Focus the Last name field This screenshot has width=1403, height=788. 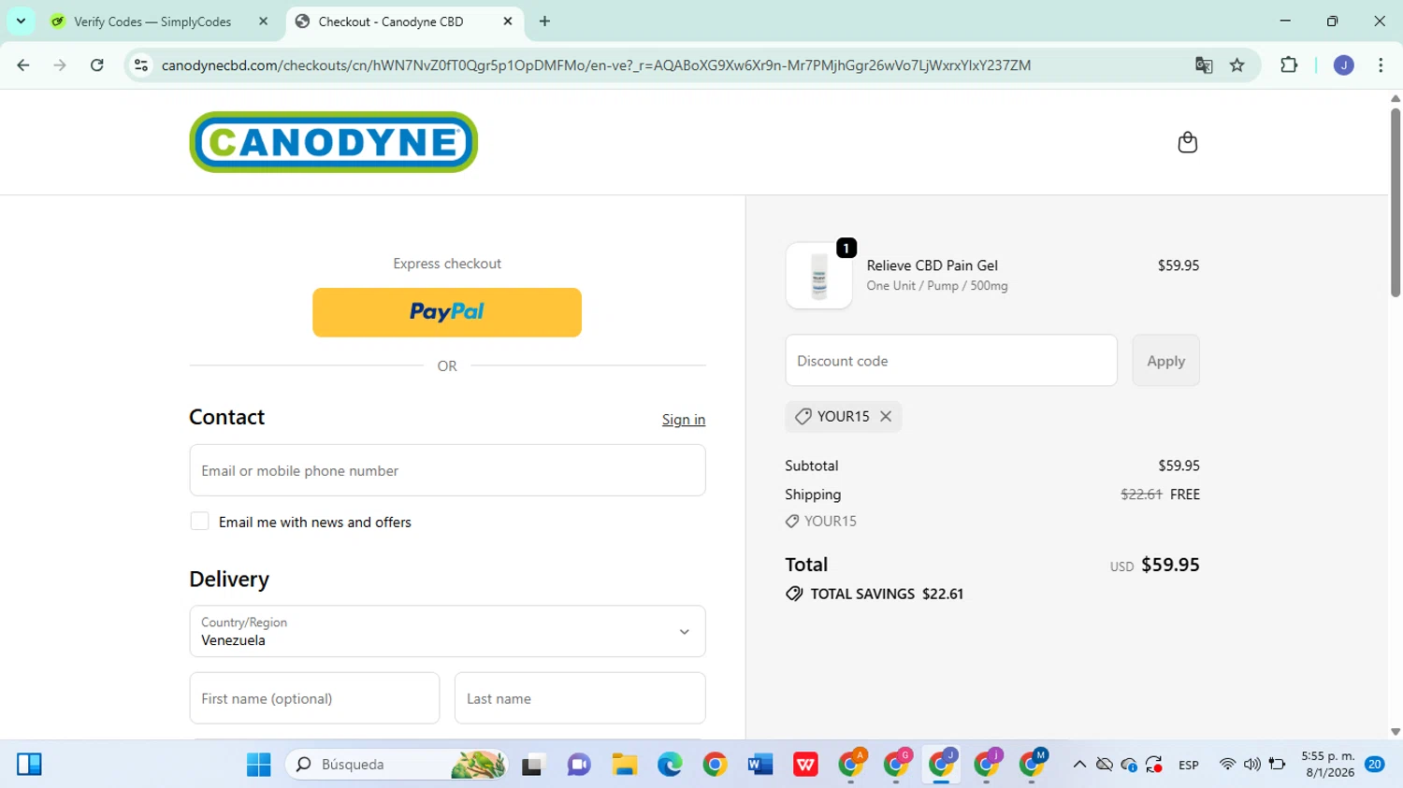pyautogui.click(x=580, y=698)
